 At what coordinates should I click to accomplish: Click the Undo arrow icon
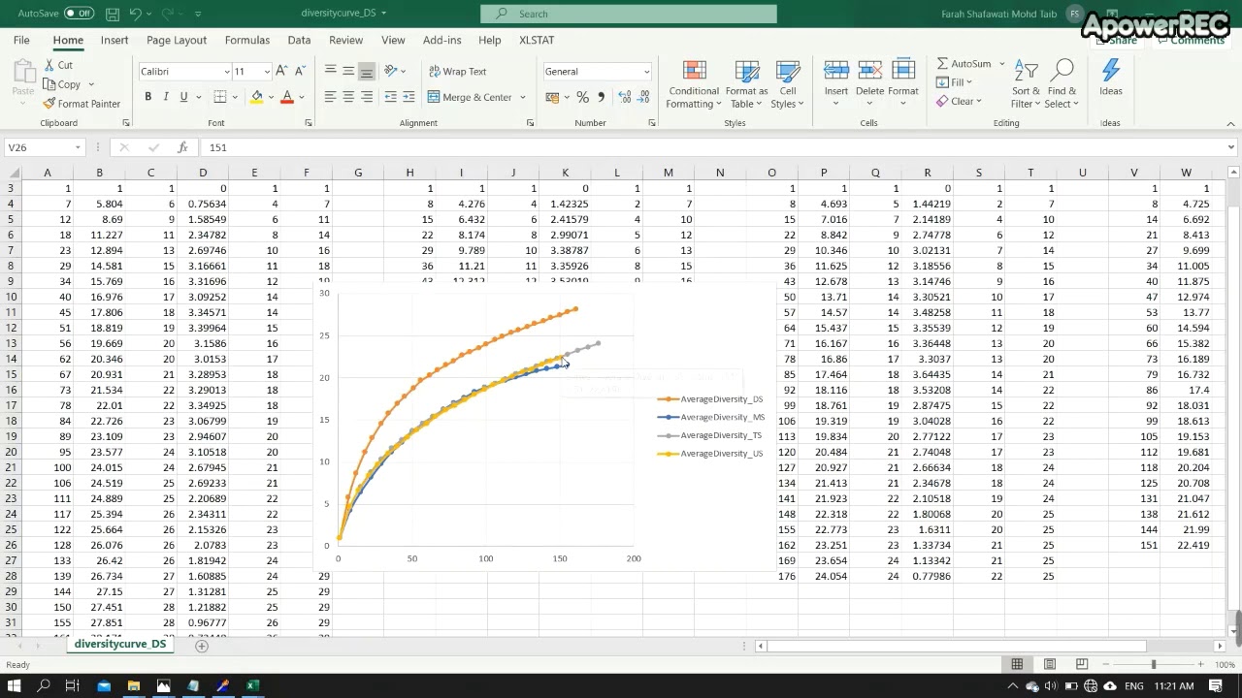tap(136, 14)
